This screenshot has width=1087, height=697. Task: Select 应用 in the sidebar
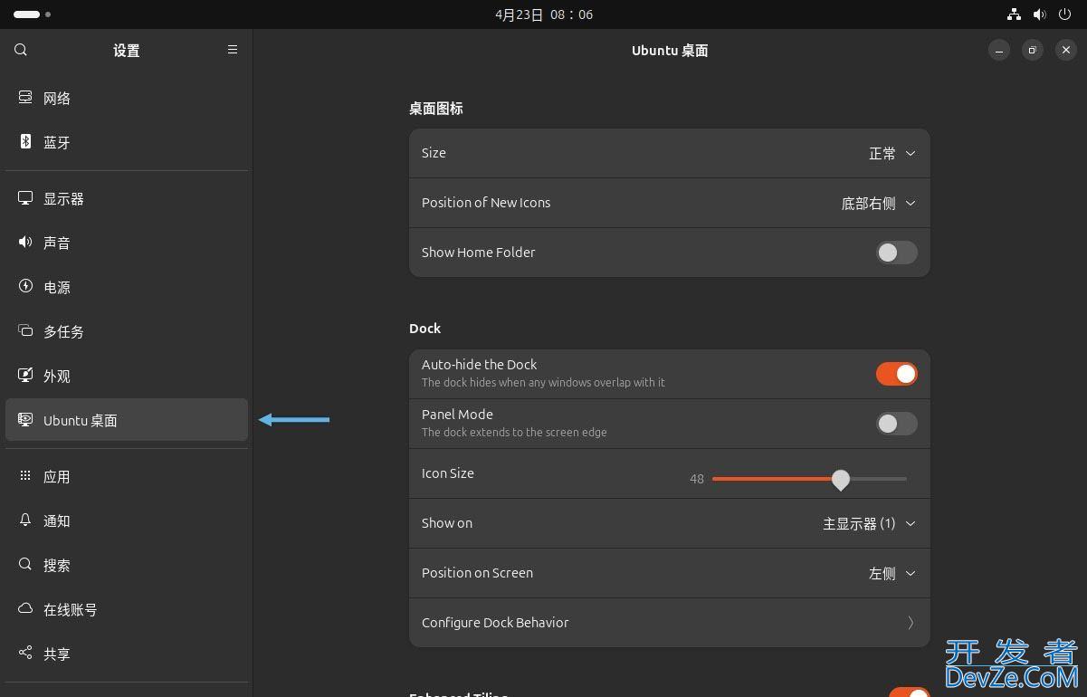127,476
